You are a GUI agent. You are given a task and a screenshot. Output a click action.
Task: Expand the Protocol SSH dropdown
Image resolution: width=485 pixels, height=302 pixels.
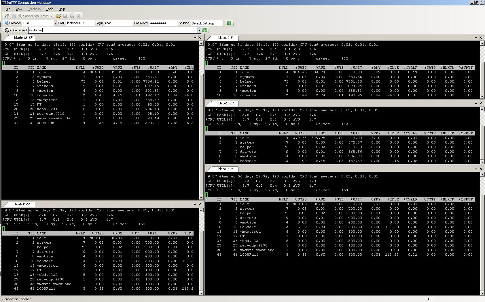[x=55, y=23]
